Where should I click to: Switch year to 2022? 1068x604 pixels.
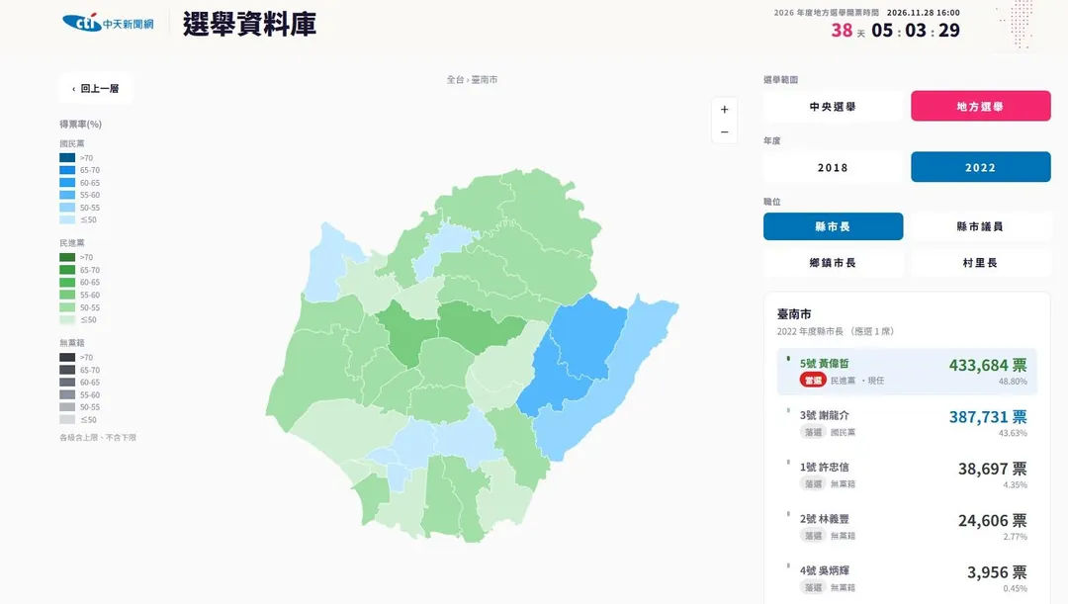coord(980,167)
